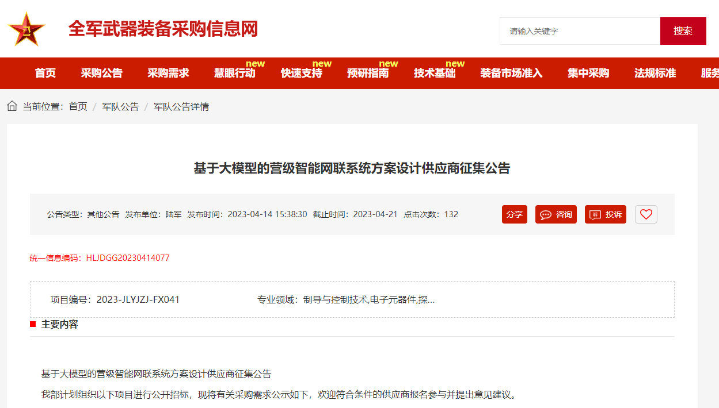Click the 全军武器装备采购信息网 site title

[x=163, y=29]
